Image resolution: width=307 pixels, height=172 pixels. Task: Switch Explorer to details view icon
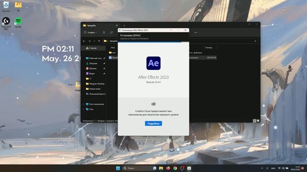[x=254, y=121]
